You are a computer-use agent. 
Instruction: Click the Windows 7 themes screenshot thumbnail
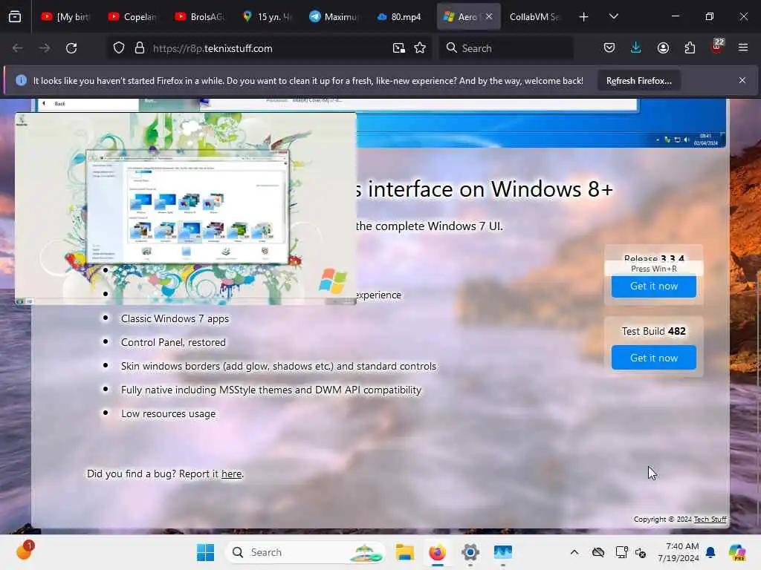(x=185, y=209)
